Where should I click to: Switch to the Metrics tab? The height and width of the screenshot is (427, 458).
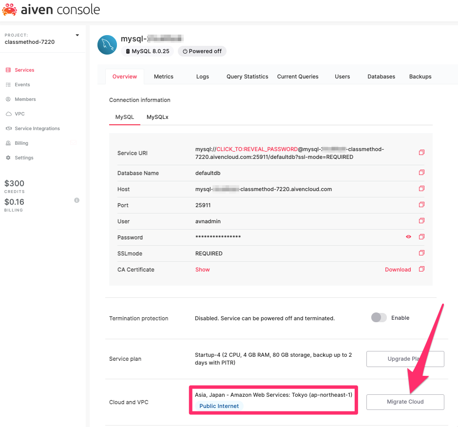163,77
